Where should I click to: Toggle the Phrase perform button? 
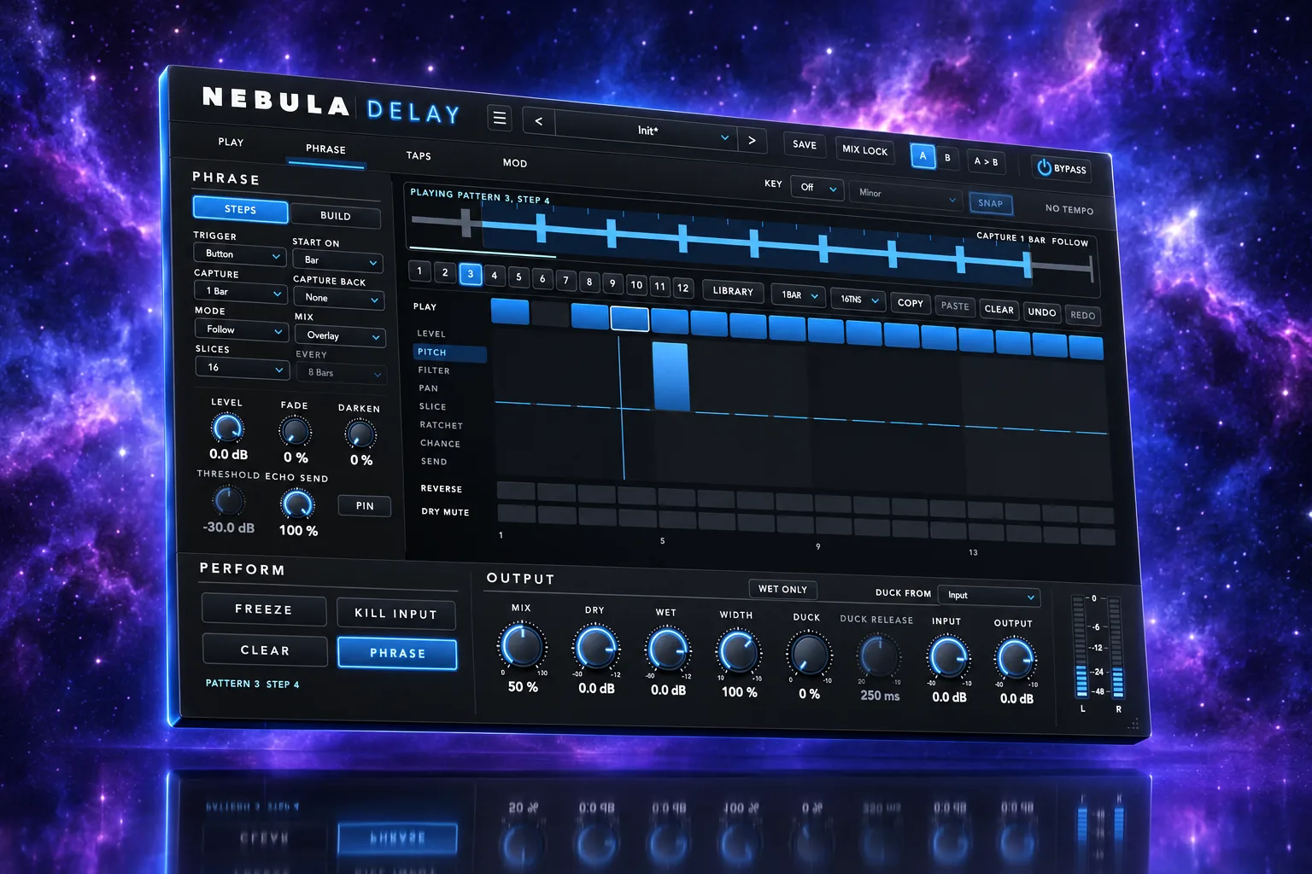397,653
